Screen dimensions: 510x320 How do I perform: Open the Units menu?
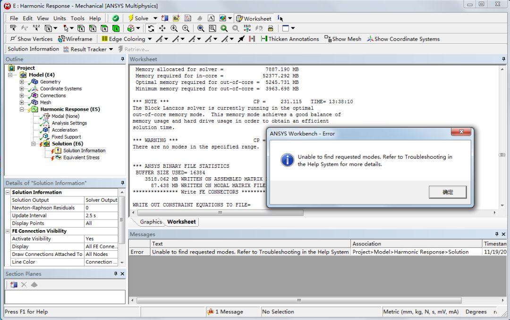[59, 18]
